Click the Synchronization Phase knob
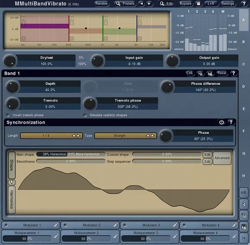This screenshot has height=245, width=250. coord(165,135)
